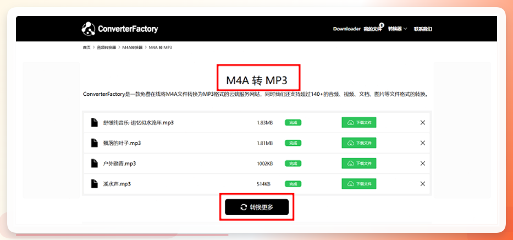Image resolution: width=513 pixels, height=240 pixels.
Task: Remove 飘落的叶子.mp3 from list
Action: click(423, 143)
